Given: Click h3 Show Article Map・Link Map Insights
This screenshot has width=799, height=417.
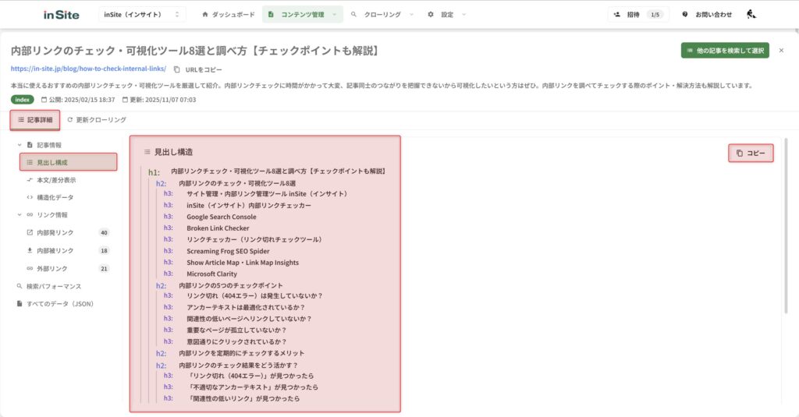Looking at the screenshot, I should (243, 263).
